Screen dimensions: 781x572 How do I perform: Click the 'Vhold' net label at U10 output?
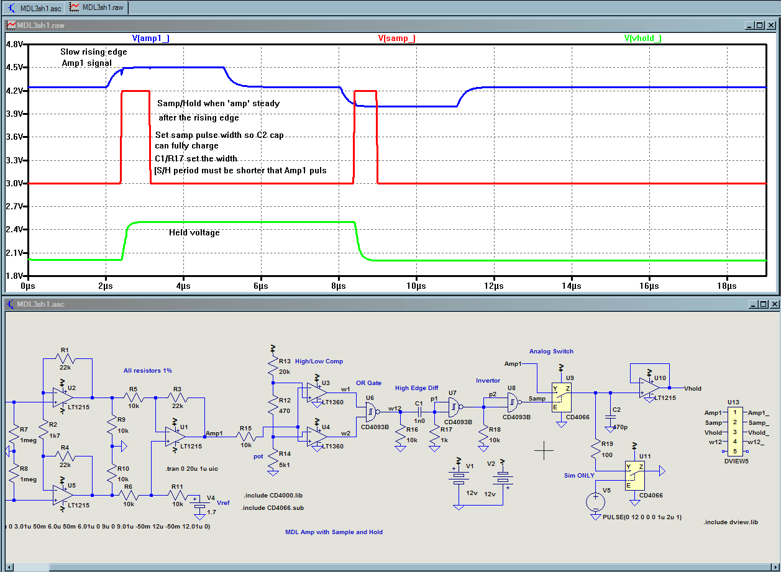click(x=693, y=389)
